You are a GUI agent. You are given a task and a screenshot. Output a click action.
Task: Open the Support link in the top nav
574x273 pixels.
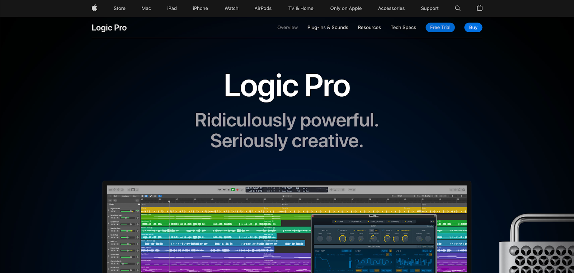[x=430, y=8]
